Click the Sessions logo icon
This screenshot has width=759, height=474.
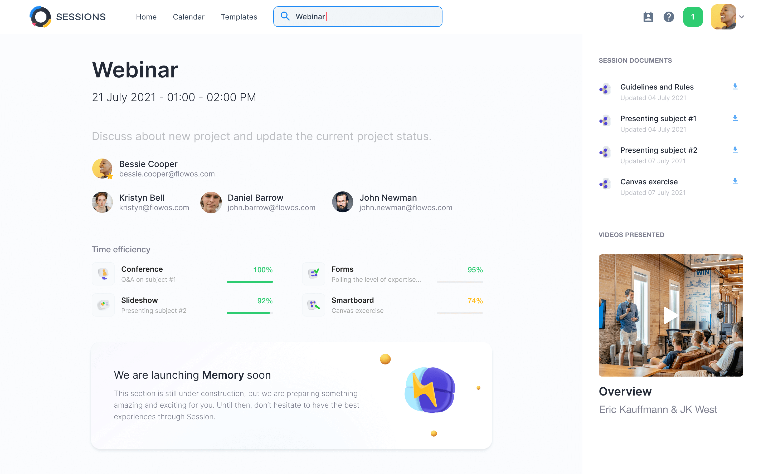41,17
